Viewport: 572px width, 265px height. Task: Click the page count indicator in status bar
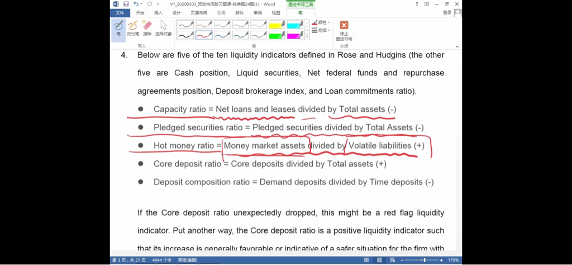[x=128, y=261]
